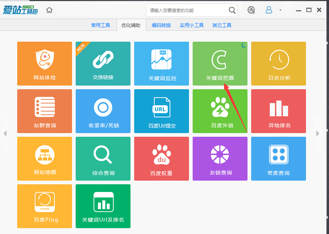Open the 友链查询 friend link query tile

click(x=220, y=159)
